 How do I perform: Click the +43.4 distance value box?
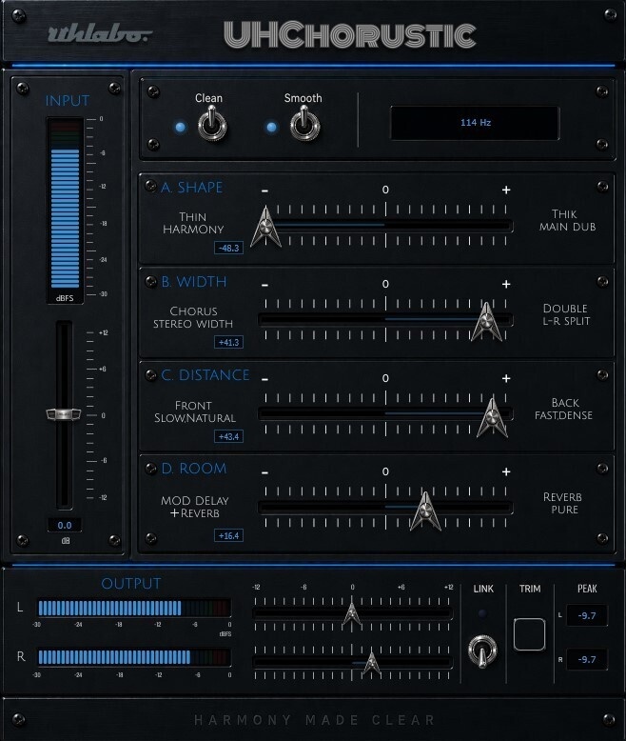pyautogui.click(x=228, y=436)
